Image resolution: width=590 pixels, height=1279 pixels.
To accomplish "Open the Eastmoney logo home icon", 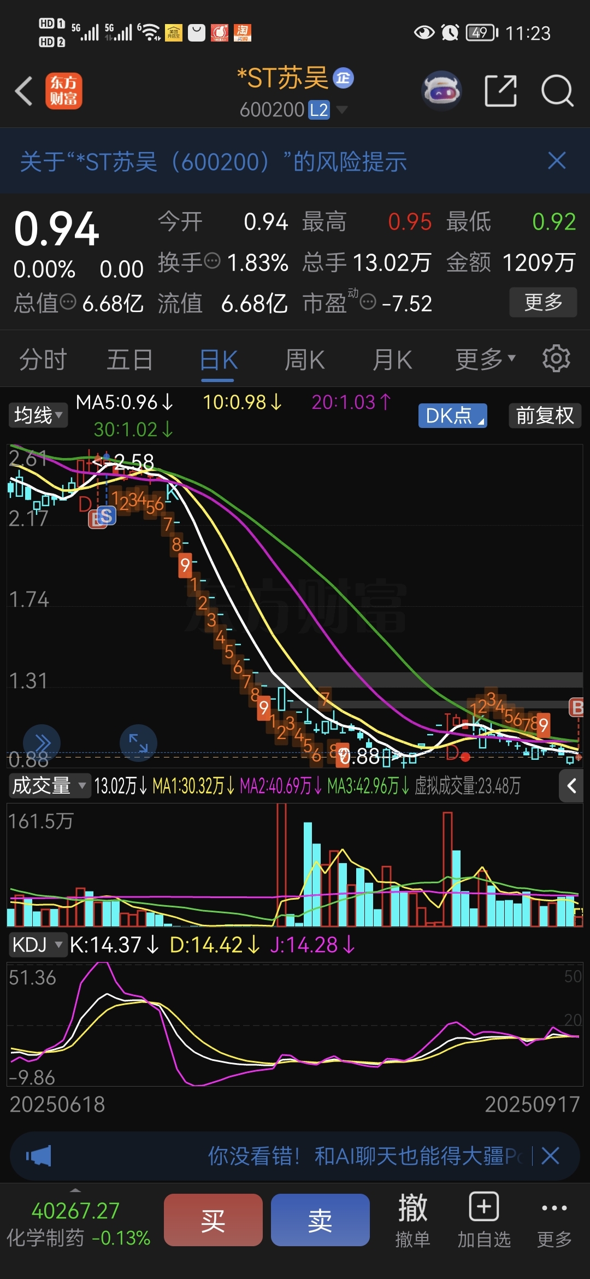I will point(63,91).
